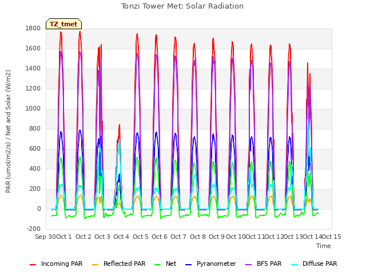This screenshot has width=366, height=275.
Task: Click the Oct 4 low Incoming PAR peak
Action: point(120,126)
